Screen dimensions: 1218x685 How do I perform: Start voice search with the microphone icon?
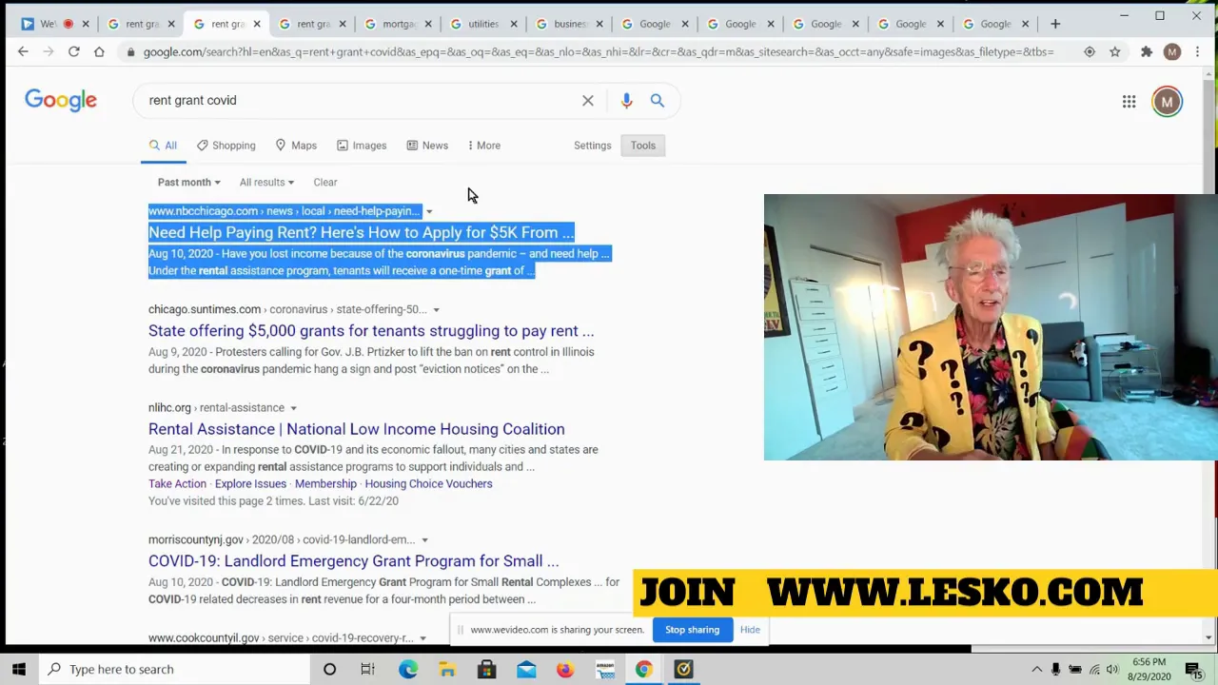[626, 100]
